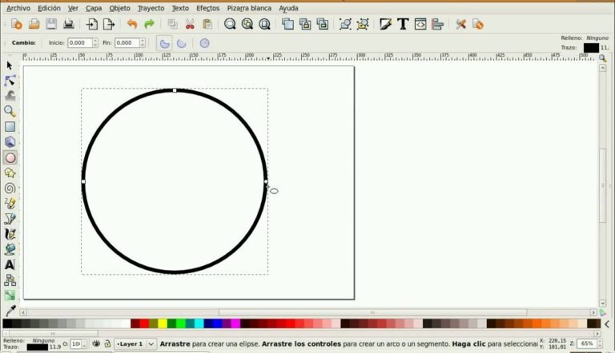The width and height of the screenshot is (615, 353).
Task: Open the Objeto menu
Action: 119,8
